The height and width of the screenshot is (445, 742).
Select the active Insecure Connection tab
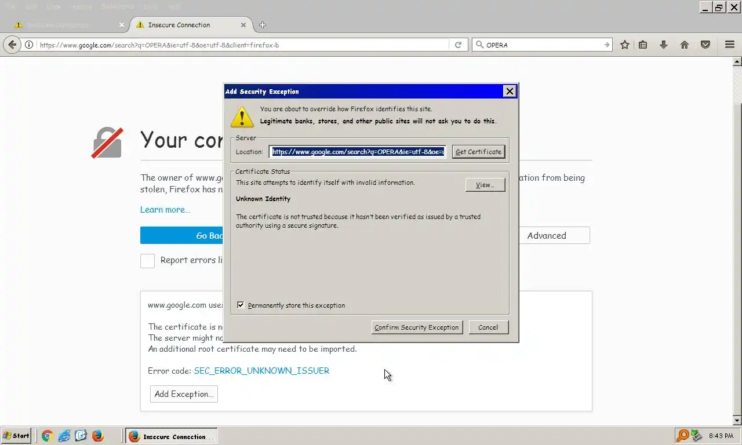[190, 25]
